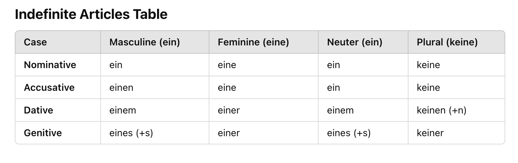Click the neuter dative cell 'einem'
518x163 pixels.
tap(340, 110)
